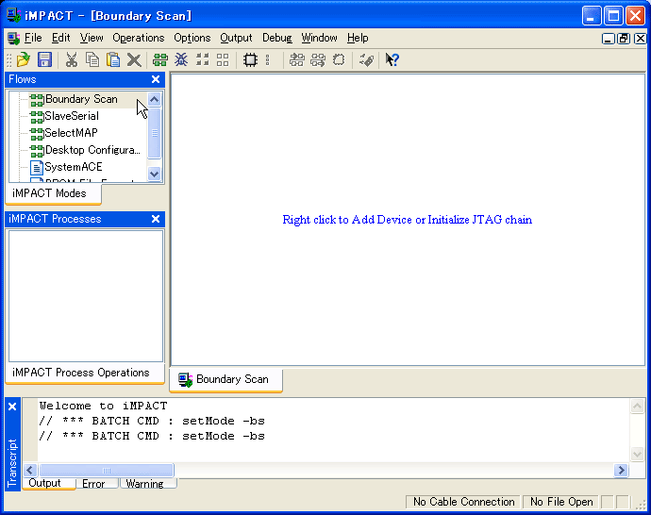Click the Save floppy disk icon
Viewport: 651px width, 515px height.
pos(45,59)
